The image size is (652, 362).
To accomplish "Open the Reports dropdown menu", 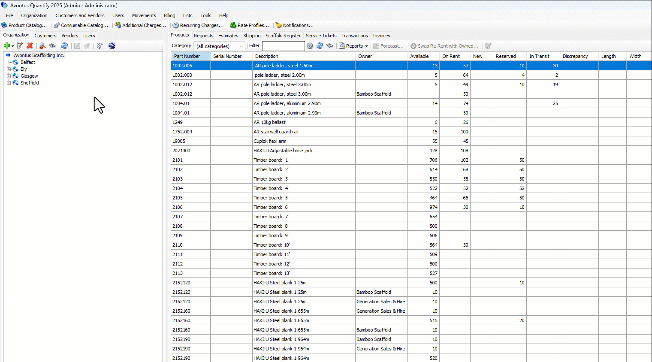I will pyautogui.click(x=354, y=46).
